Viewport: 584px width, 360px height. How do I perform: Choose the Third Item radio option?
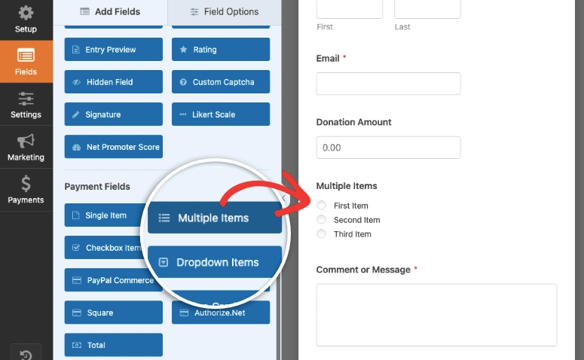pos(322,234)
